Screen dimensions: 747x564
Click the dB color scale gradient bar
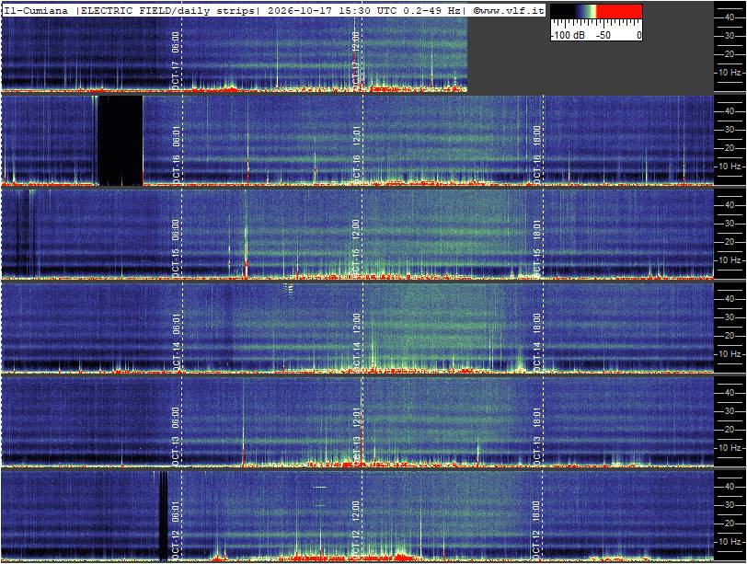(x=596, y=12)
